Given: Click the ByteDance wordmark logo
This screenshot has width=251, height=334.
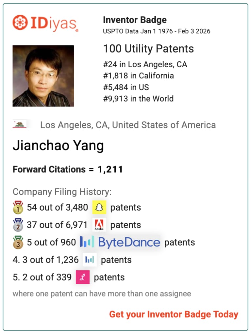Looking at the screenshot, I should pyautogui.click(x=120, y=242).
